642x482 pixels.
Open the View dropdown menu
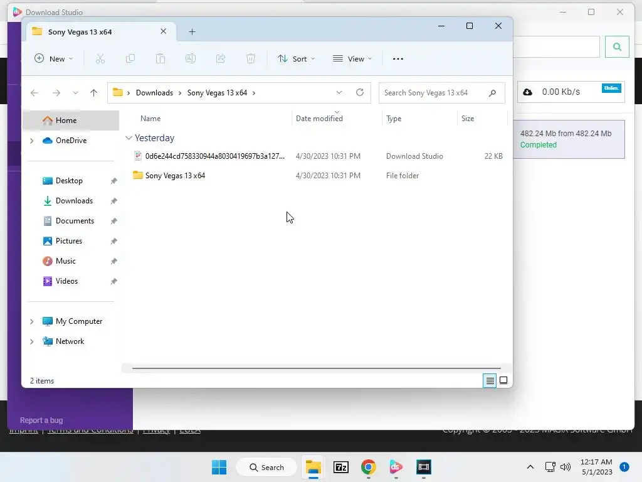352,58
